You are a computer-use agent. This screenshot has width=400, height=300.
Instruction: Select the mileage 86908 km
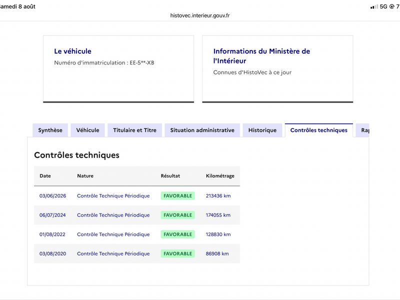tap(217, 253)
